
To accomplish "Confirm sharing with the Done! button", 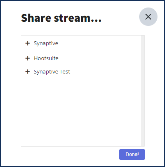I will 132,154.
